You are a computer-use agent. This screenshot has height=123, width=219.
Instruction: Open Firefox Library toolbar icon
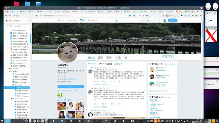(x=164, y=16)
